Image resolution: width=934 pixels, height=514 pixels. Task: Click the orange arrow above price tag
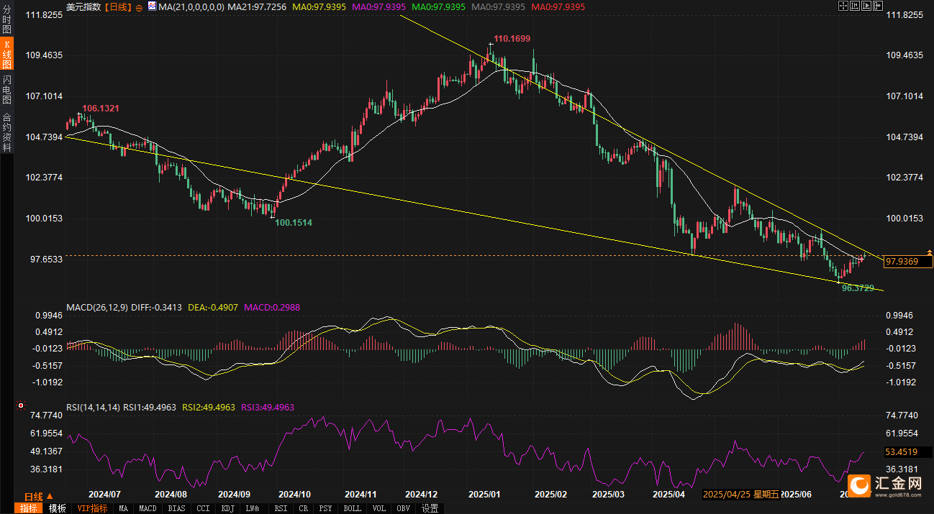tap(930, 252)
